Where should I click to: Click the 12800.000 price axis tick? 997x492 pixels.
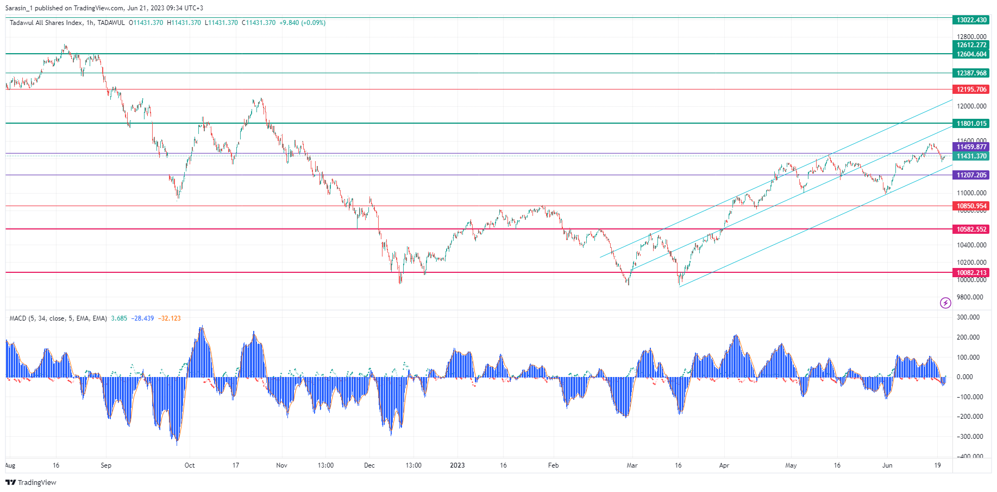tap(971, 37)
